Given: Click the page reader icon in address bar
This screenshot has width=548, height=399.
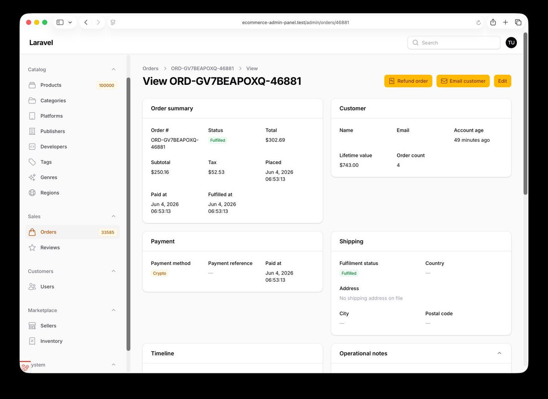Looking at the screenshot, I should (x=113, y=22).
